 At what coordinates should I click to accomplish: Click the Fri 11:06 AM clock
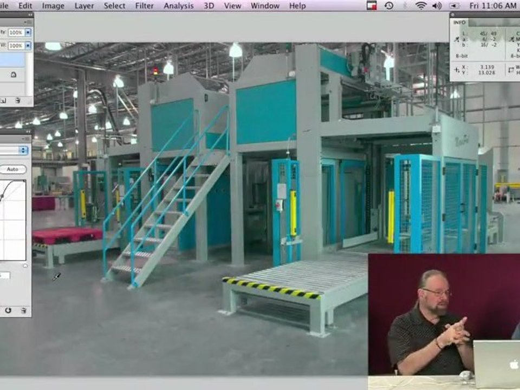click(x=493, y=5)
